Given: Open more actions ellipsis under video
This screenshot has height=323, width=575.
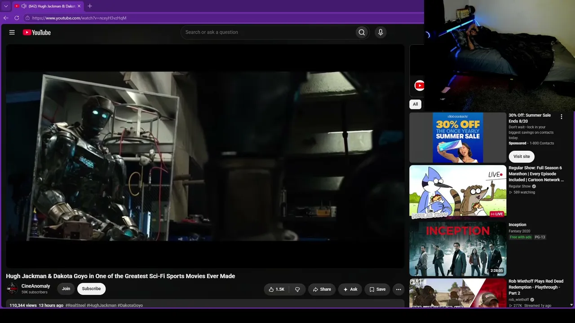Looking at the screenshot, I should click(x=398, y=289).
